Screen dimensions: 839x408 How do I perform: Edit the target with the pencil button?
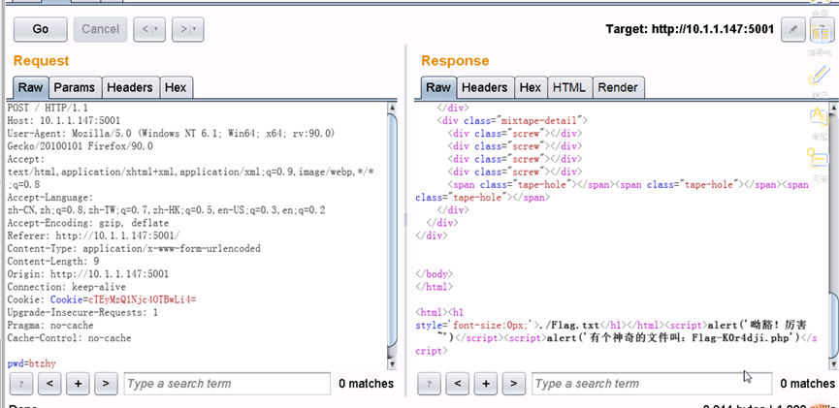click(793, 29)
